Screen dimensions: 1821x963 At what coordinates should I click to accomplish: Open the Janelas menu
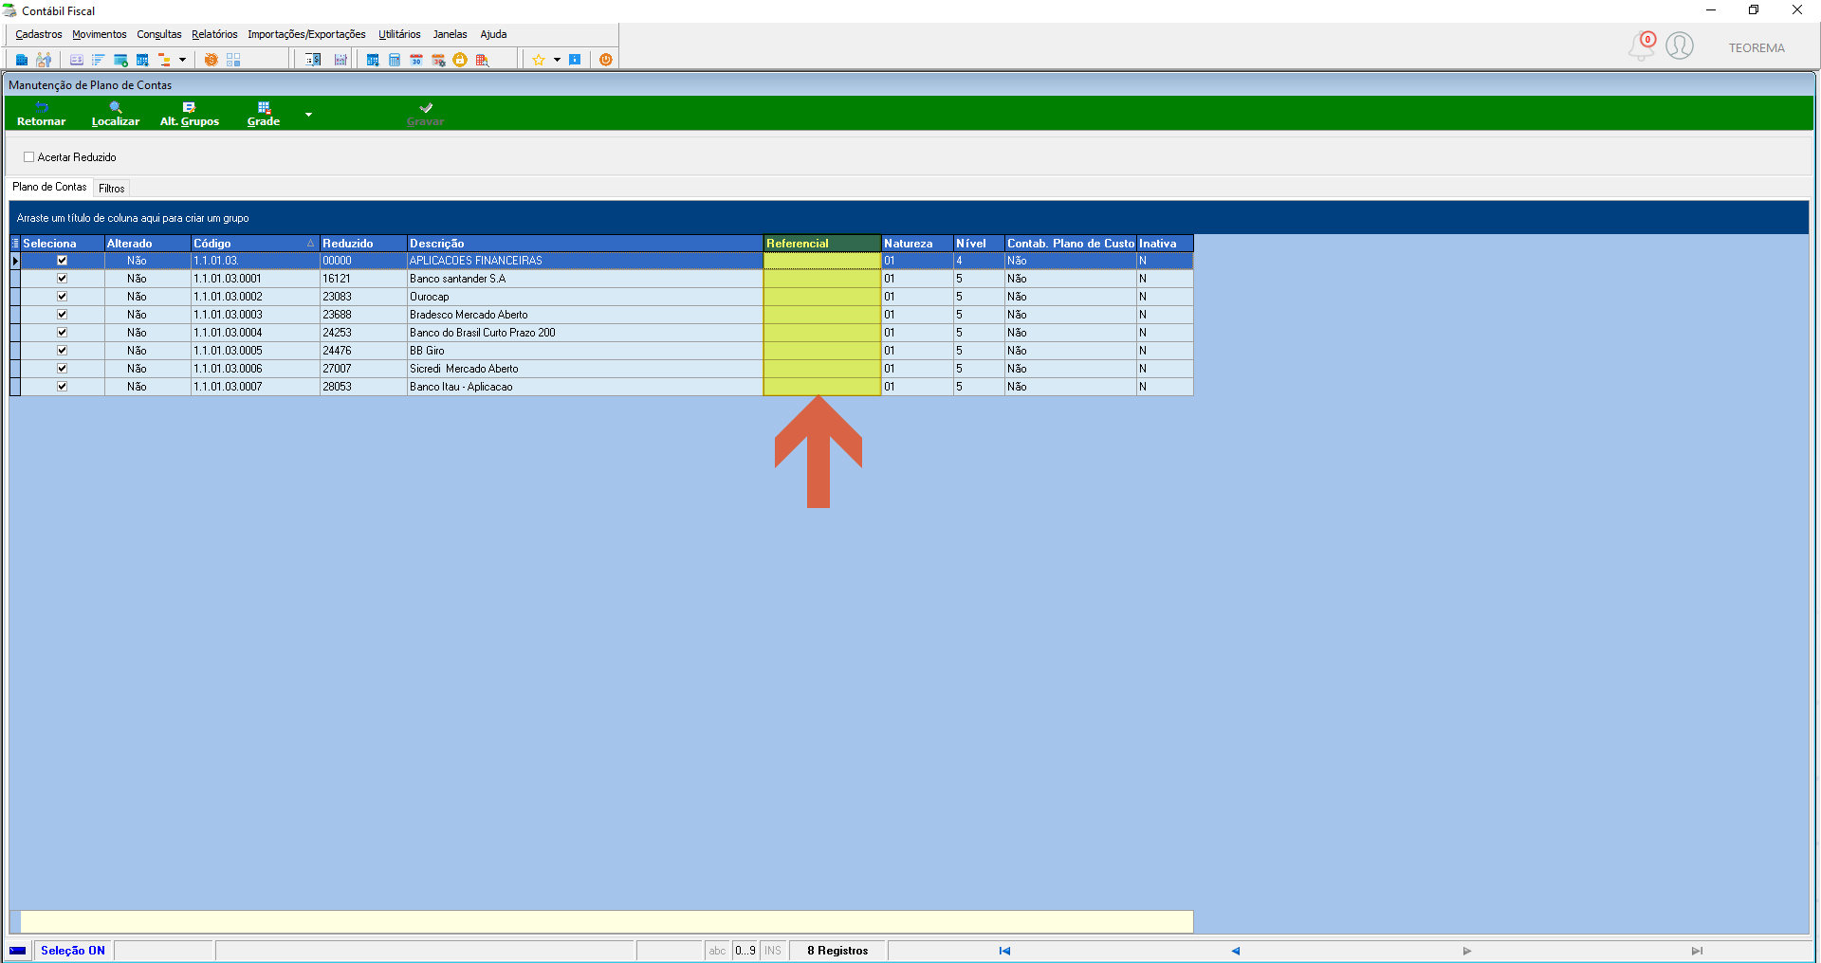pyautogui.click(x=451, y=34)
